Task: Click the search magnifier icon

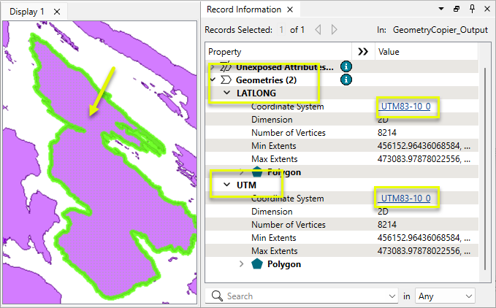Action: tap(217, 296)
